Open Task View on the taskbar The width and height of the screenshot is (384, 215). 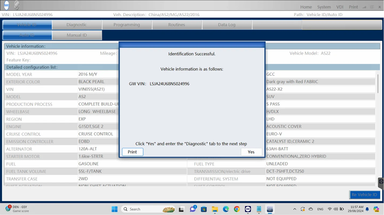coord(181,209)
